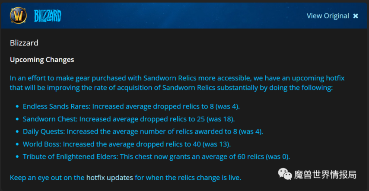This screenshot has width=369, height=191.
Task: Close the blue post with the X icon
Action: [356, 16]
